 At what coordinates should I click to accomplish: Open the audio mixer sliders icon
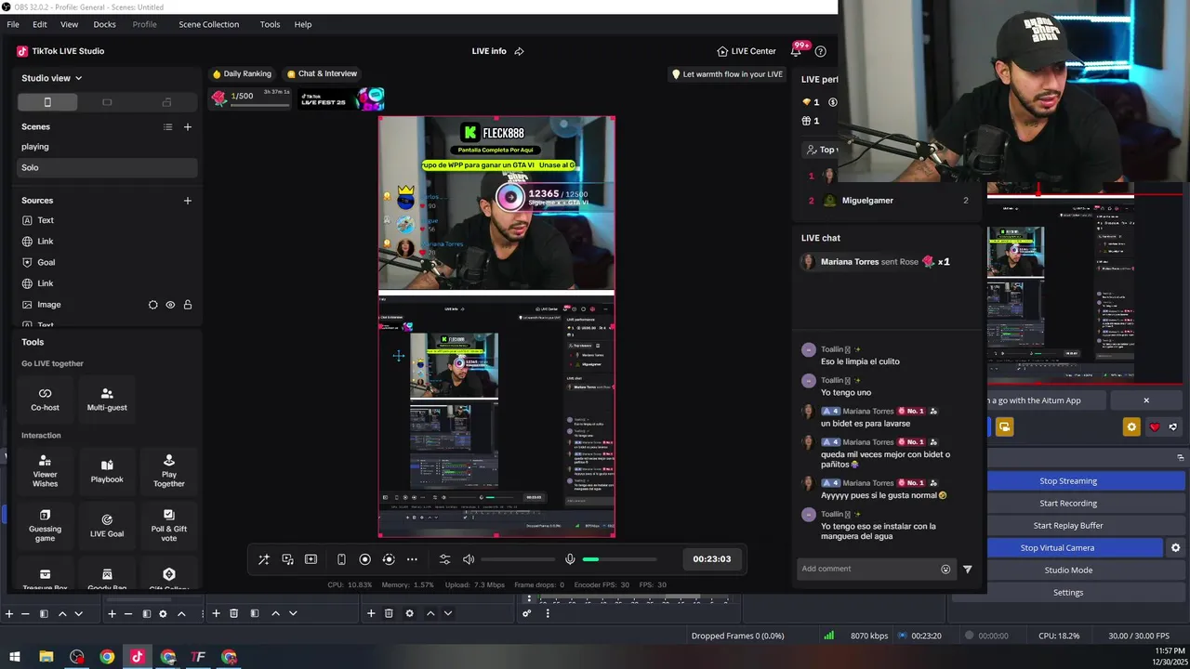(x=444, y=559)
